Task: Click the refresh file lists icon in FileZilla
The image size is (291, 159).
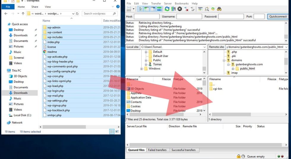Action: click(167, 9)
